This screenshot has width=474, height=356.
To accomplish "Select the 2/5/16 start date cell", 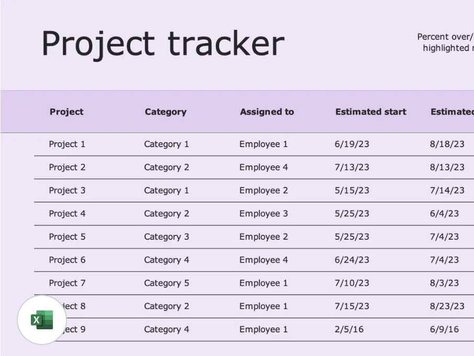I will pos(348,329).
